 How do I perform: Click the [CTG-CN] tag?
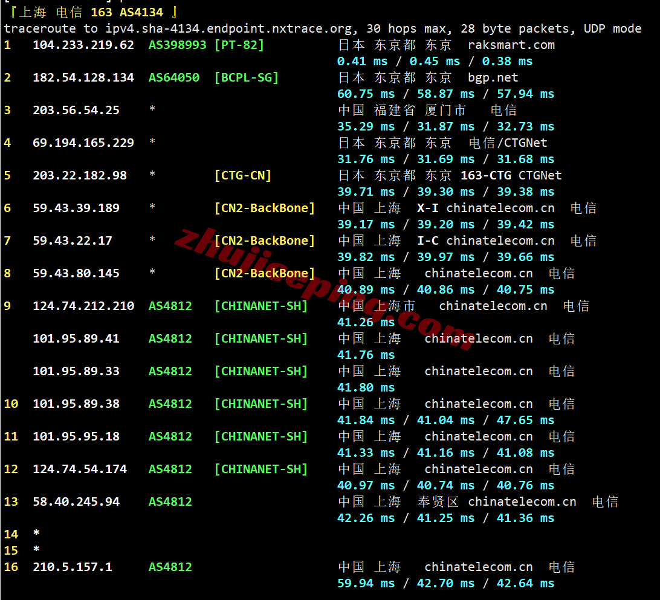pos(243,175)
